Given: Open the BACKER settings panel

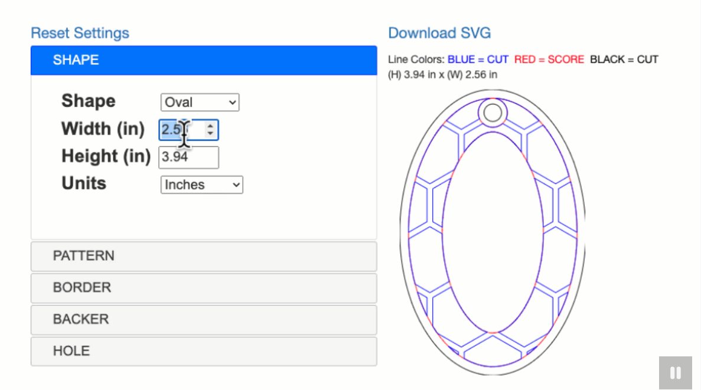Looking at the screenshot, I should (203, 320).
